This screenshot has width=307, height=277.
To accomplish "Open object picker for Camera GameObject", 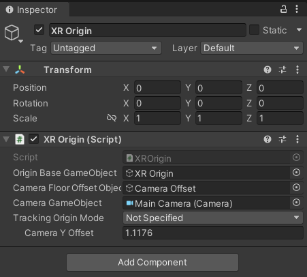I will coord(296,203).
